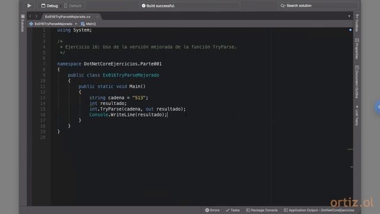Click the namespace DotNetCoreEjercicios.Parte001 text
Screen dimensions: 380x214
[x=109, y=64]
